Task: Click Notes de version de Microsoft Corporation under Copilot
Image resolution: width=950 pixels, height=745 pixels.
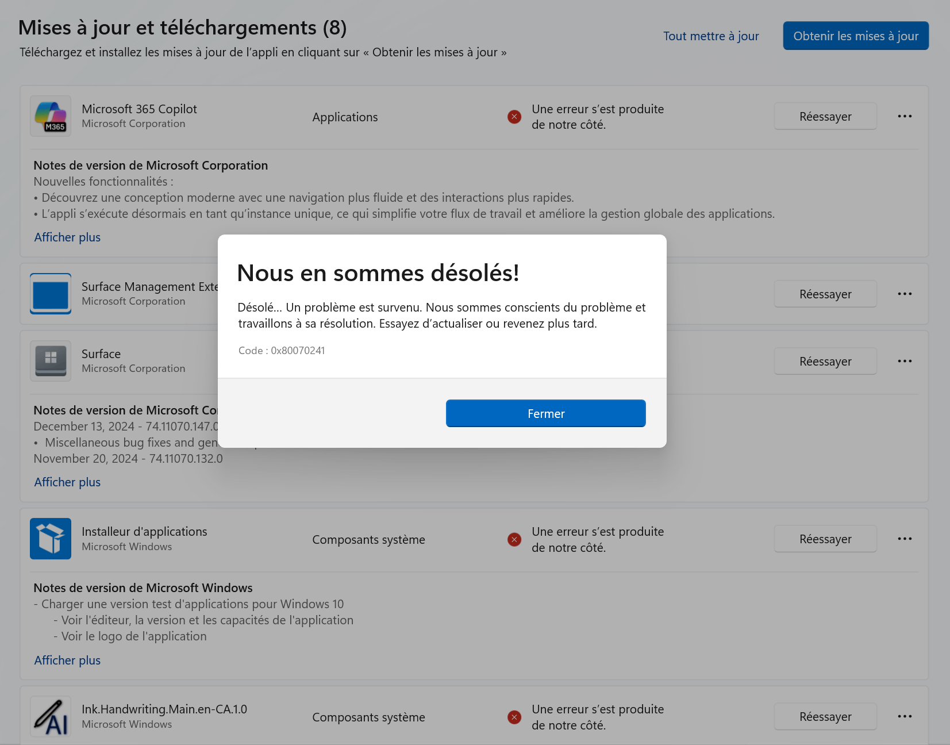Action: tap(151, 166)
